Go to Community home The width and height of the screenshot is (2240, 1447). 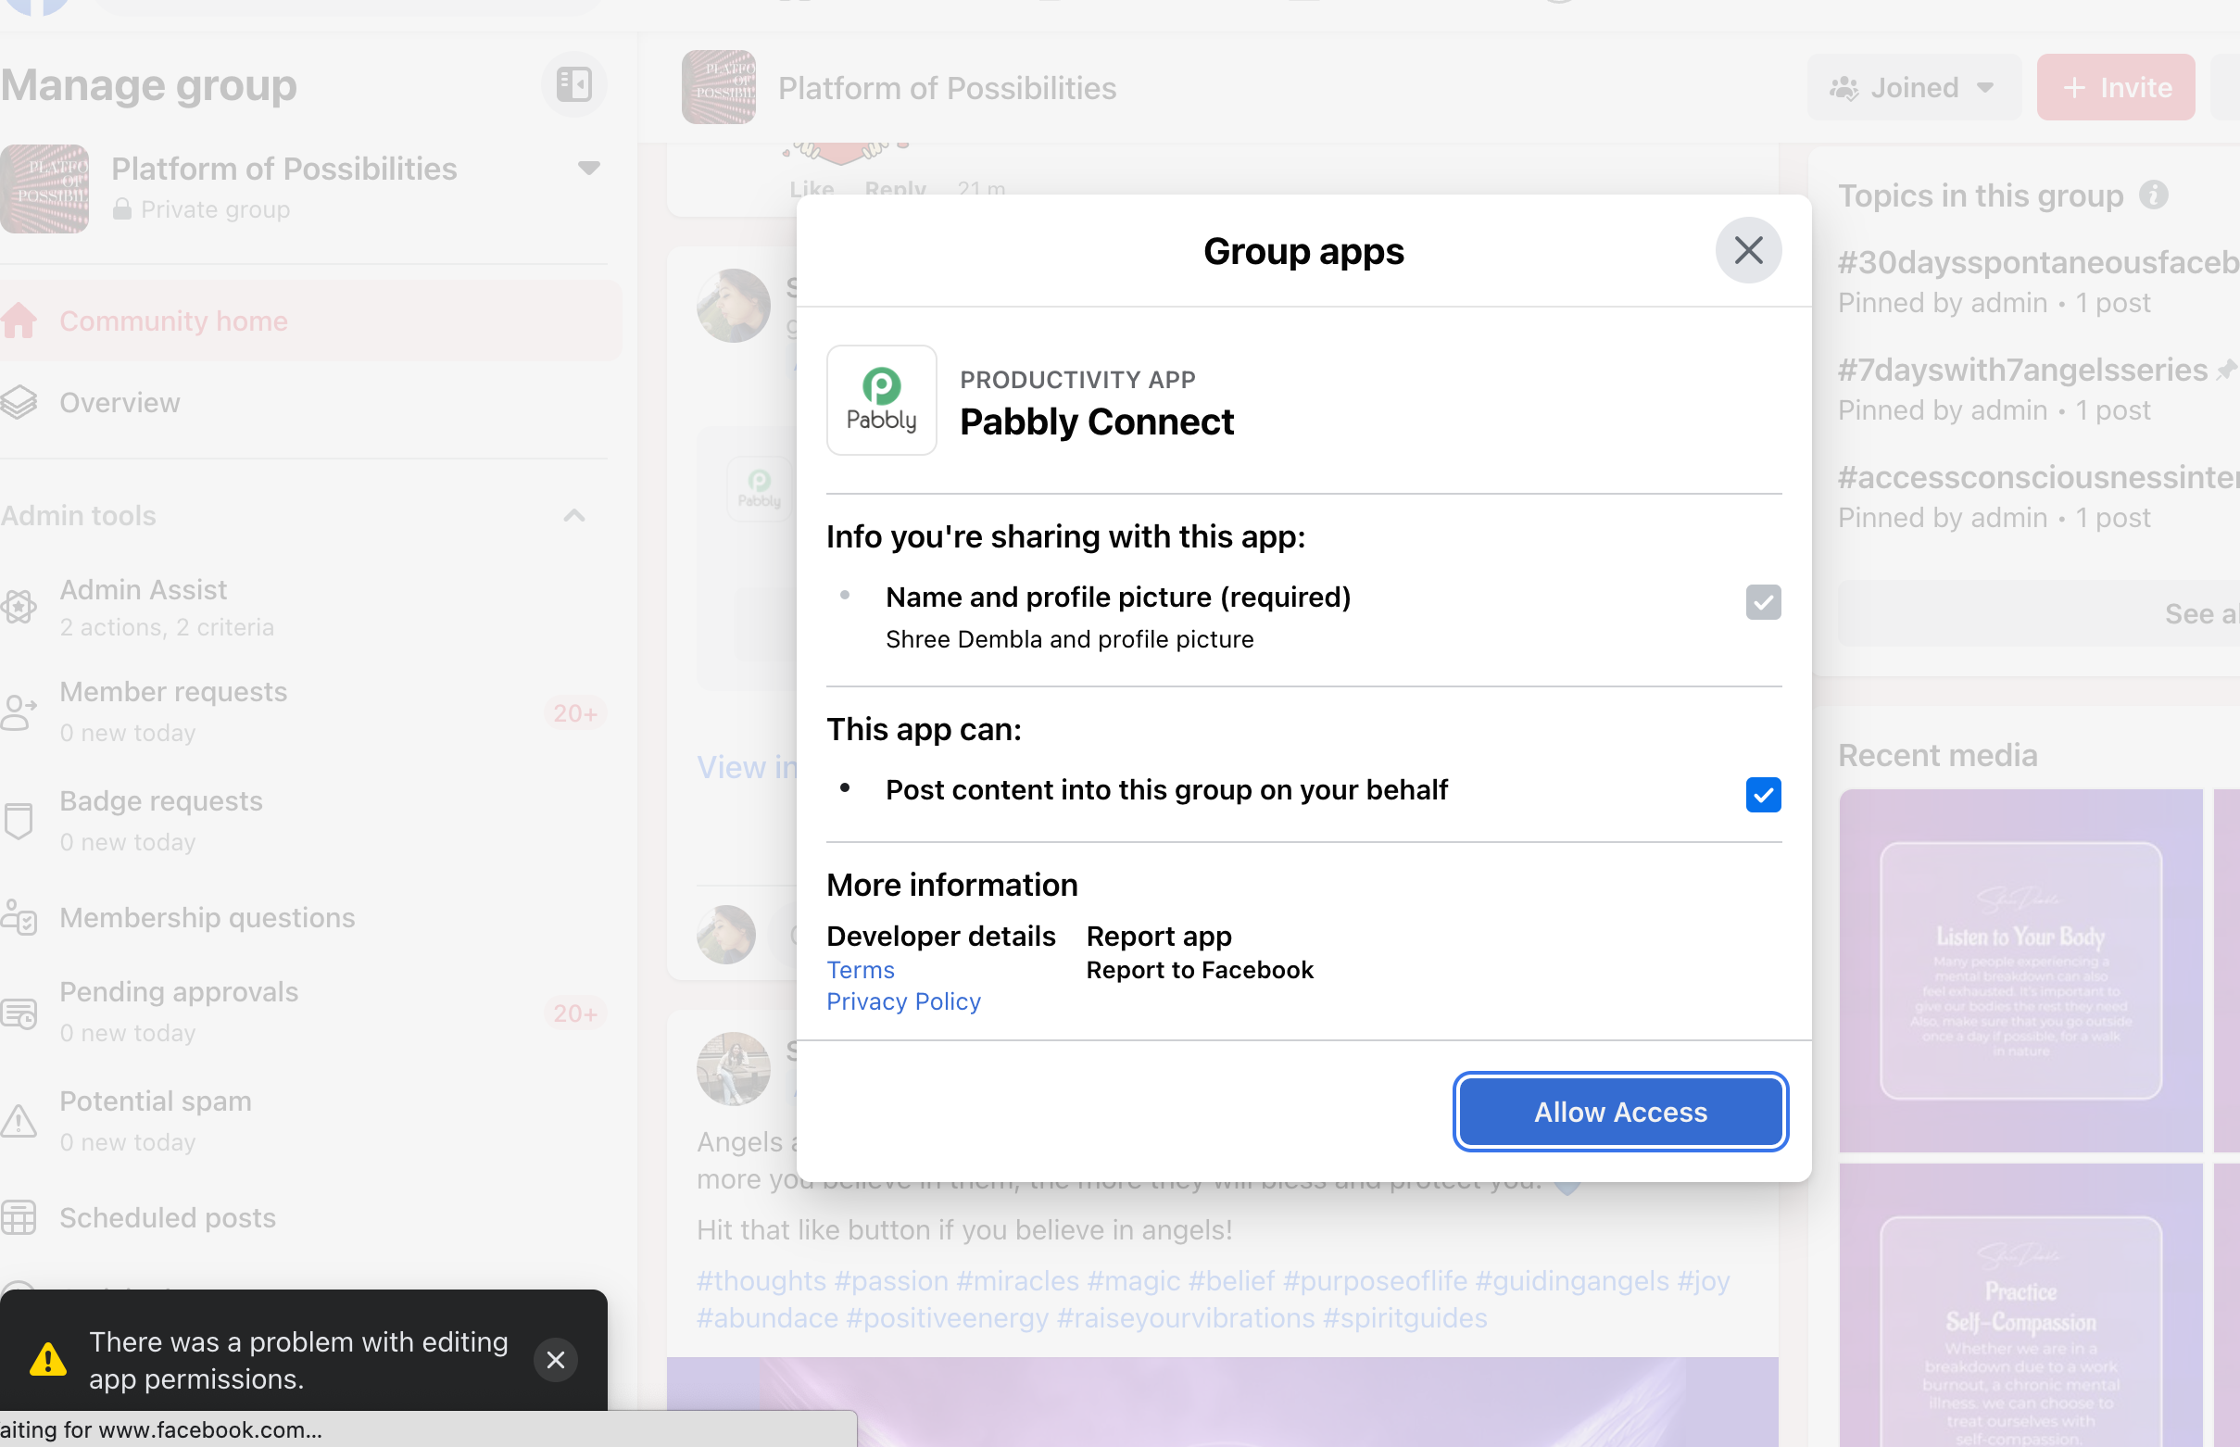tap(310, 321)
